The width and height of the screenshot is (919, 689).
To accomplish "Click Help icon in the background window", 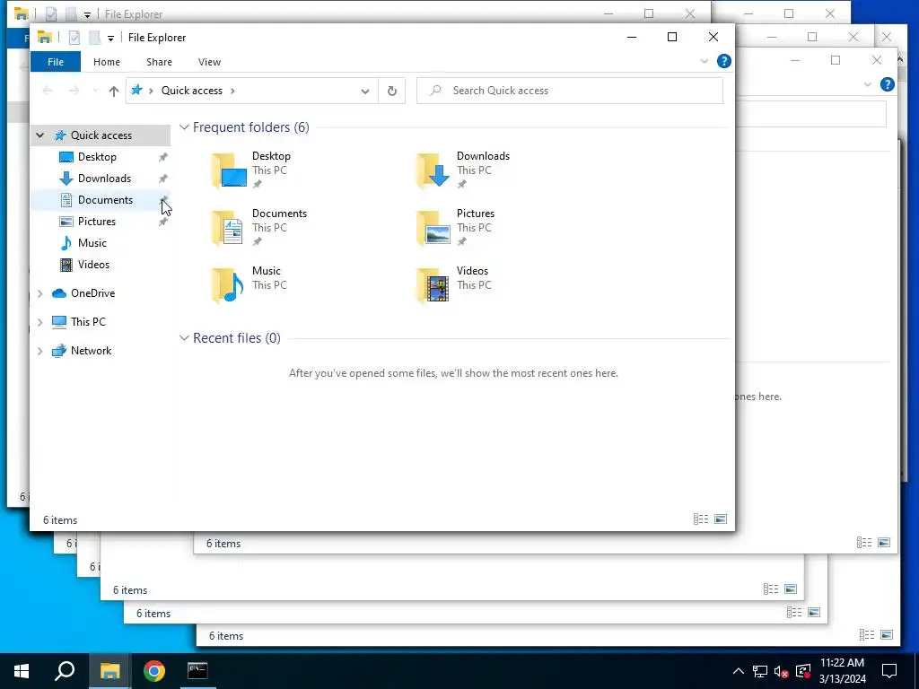I will point(888,84).
